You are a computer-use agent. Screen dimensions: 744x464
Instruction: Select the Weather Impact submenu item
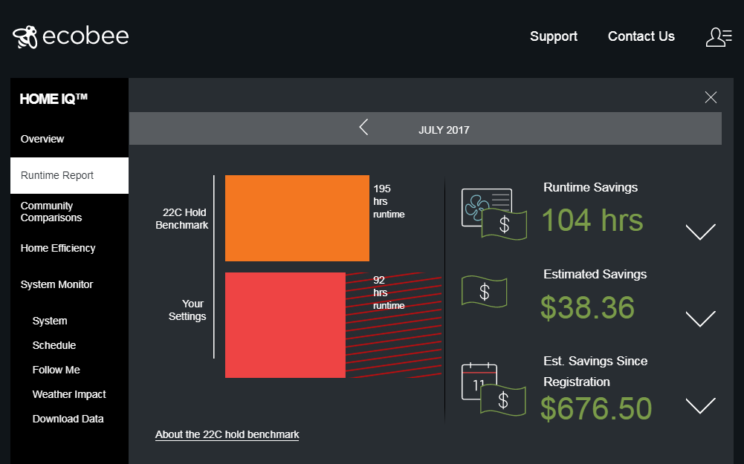(x=69, y=394)
